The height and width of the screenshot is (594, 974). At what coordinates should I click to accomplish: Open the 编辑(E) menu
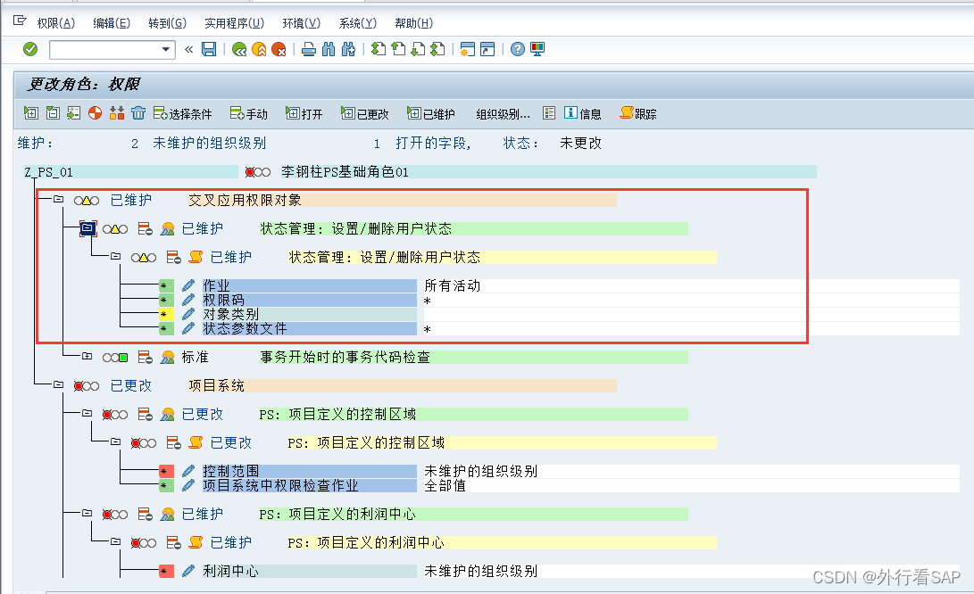pos(112,23)
